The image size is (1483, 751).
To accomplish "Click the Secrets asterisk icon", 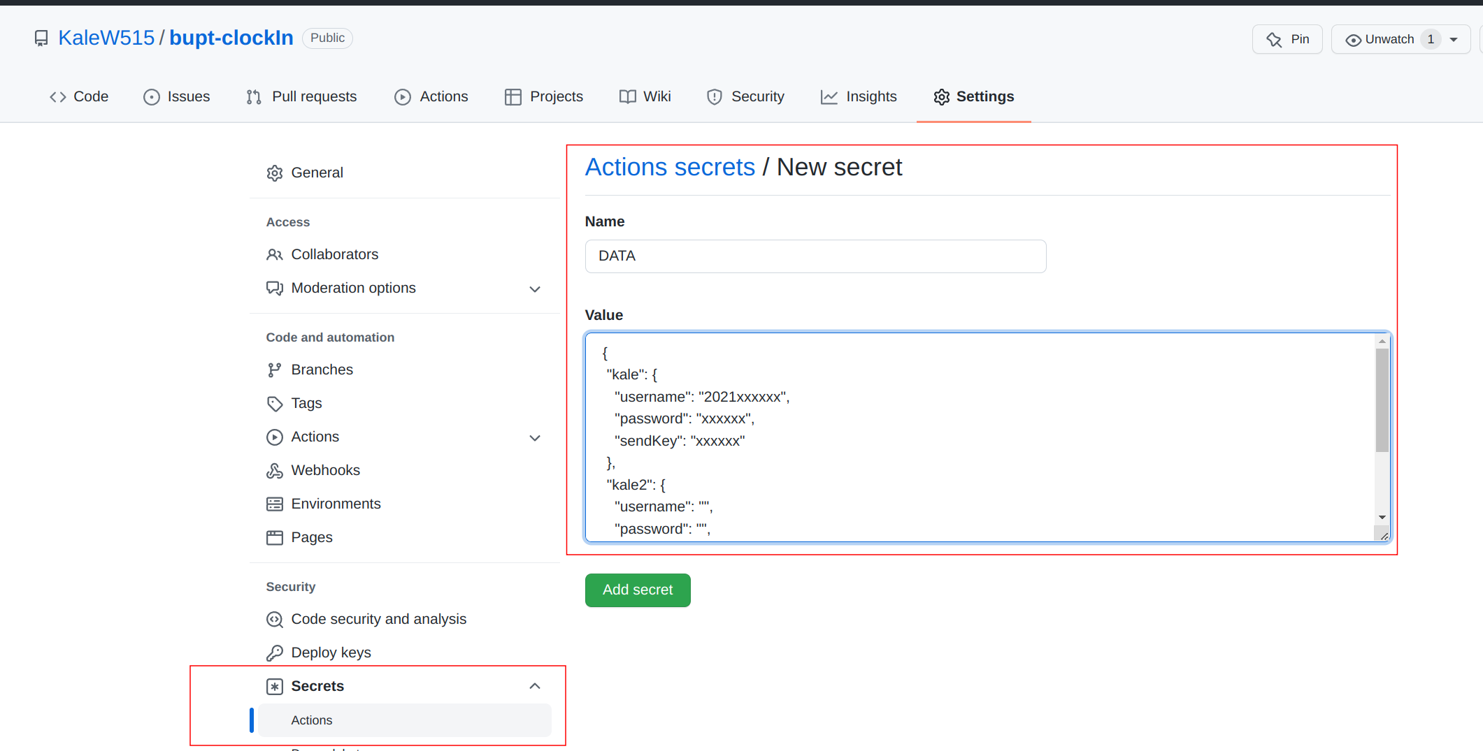I will coord(275,687).
